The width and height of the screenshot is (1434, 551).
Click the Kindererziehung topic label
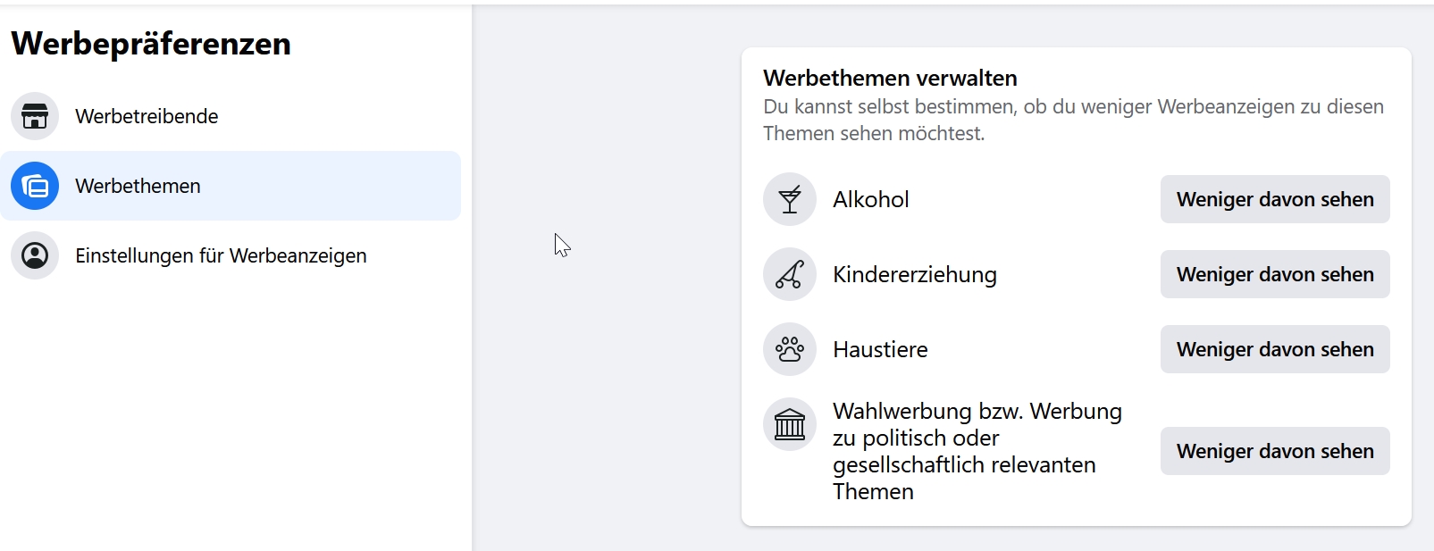(915, 274)
